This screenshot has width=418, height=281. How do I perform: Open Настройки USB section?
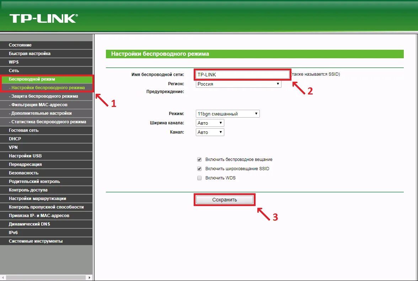click(x=46, y=156)
